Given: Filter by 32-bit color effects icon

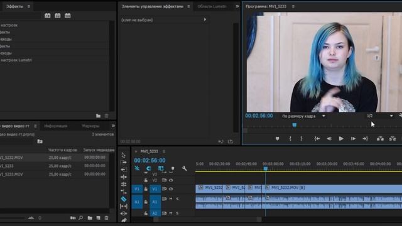Looking at the screenshot, I should click(58, 16).
